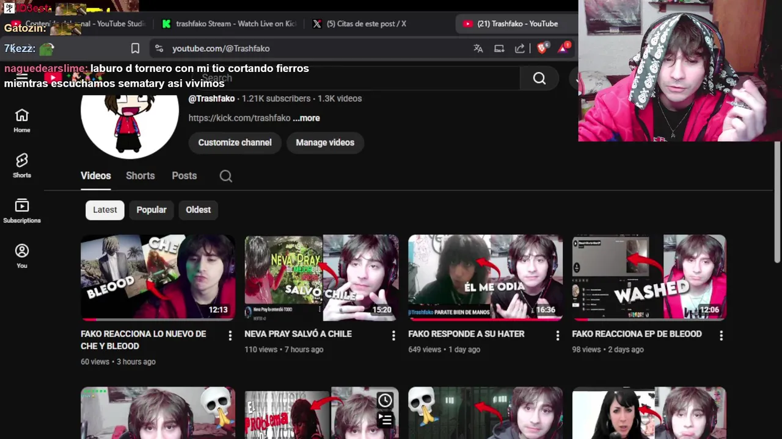The height and width of the screenshot is (439, 782).
Task: Open video title FAKO REACCIONA LO NUEVO DE CHE
Action: 143,340
